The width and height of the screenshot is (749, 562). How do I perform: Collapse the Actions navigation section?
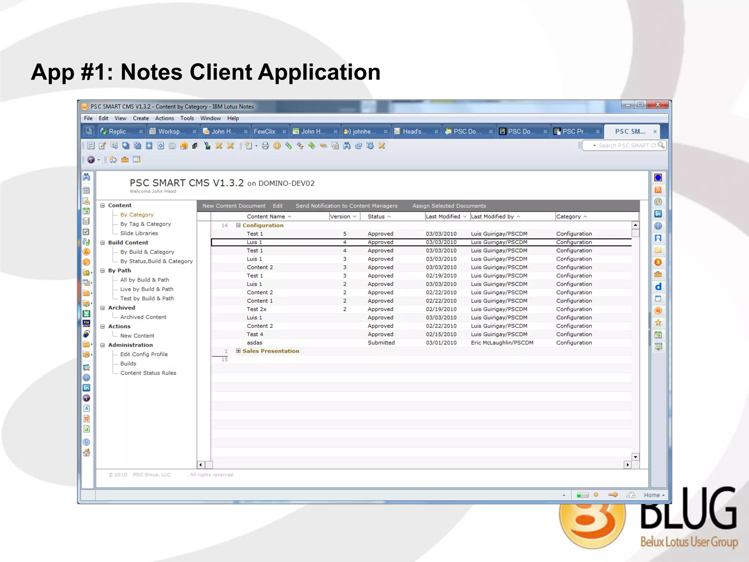pyautogui.click(x=102, y=327)
